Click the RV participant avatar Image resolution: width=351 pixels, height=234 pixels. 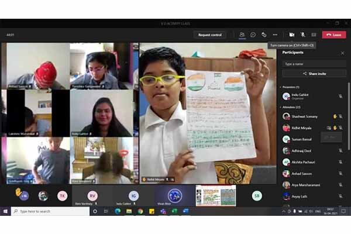92,196
